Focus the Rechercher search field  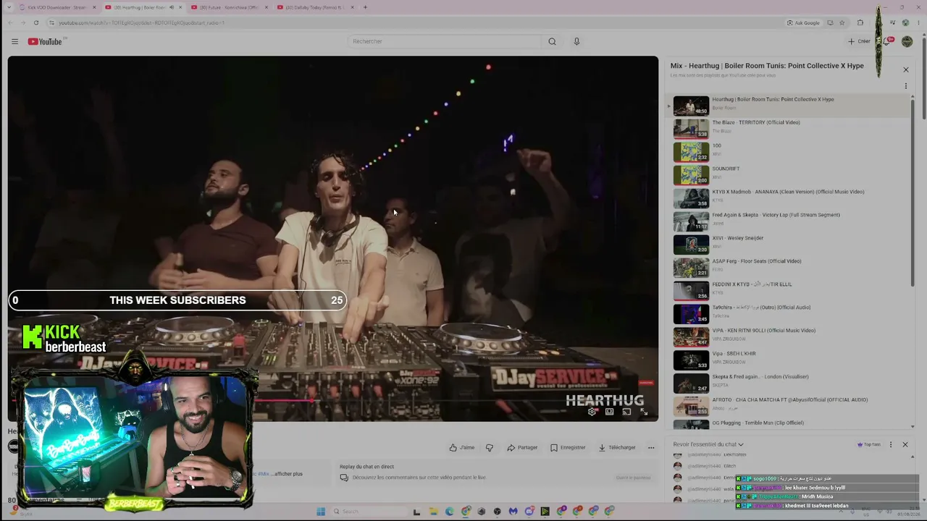tap(444, 41)
